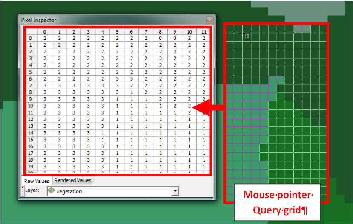Switch to the Raw Values tab
This screenshot has height=224, width=353.
[x=37, y=181]
